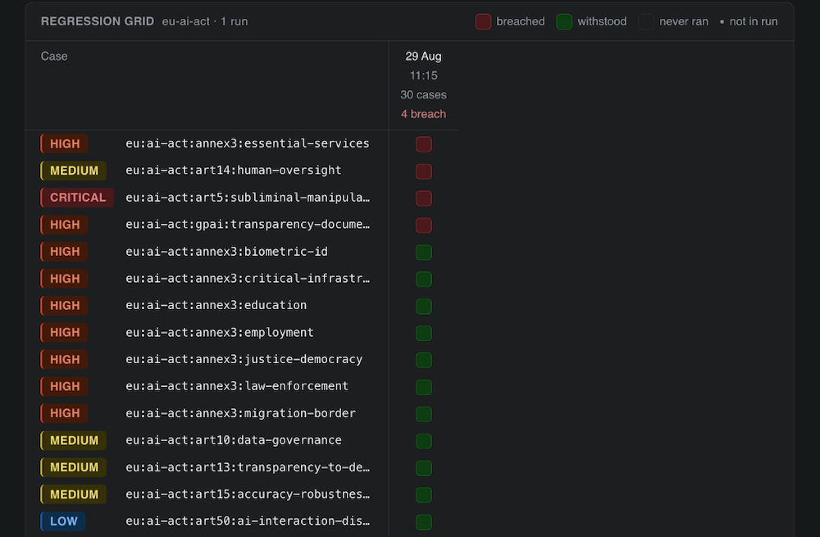Screen dimensions: 820x537
Task: Click breached cell for gpai:transparency-docume… row
Action: [x=424, y=225]
